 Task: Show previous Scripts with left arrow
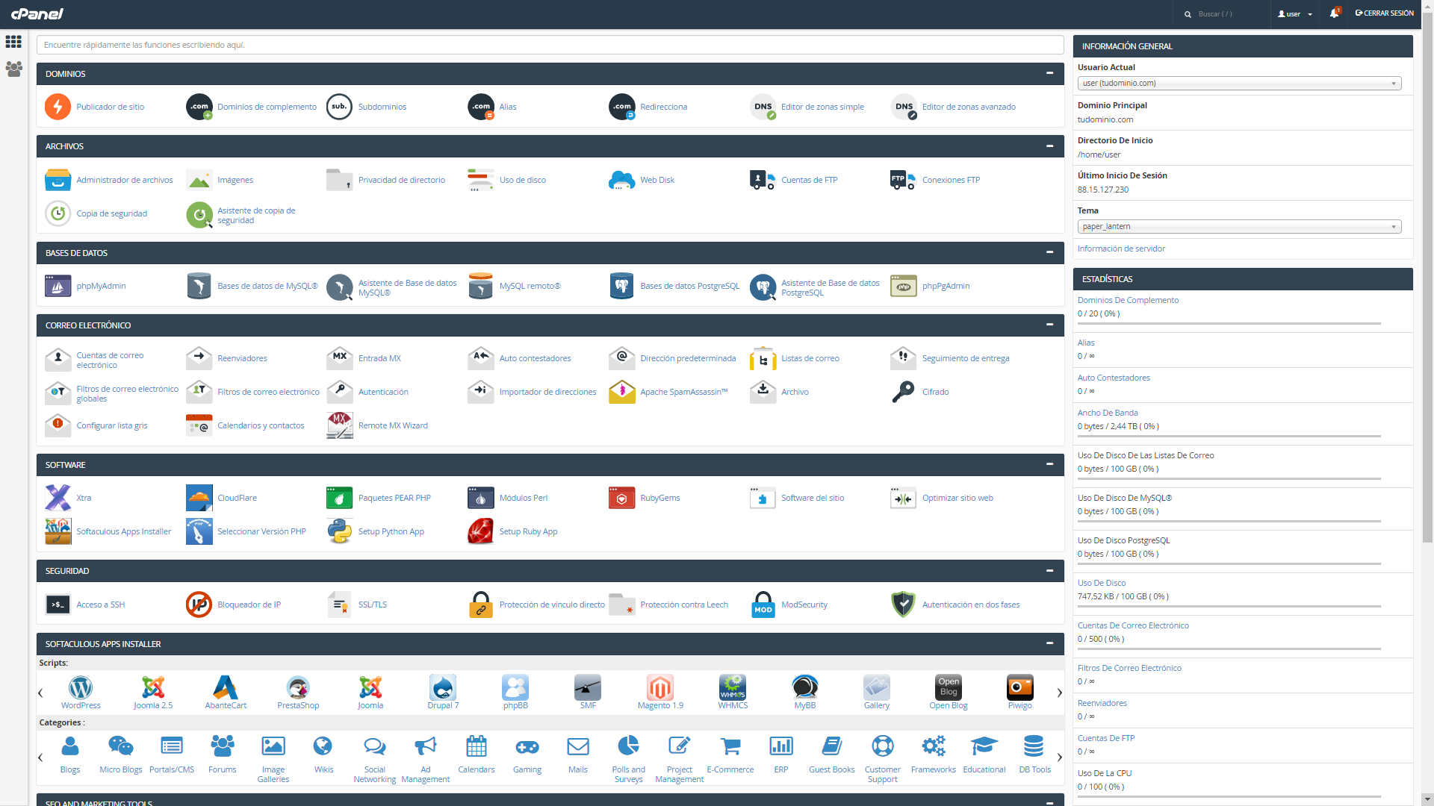(40, 693)
